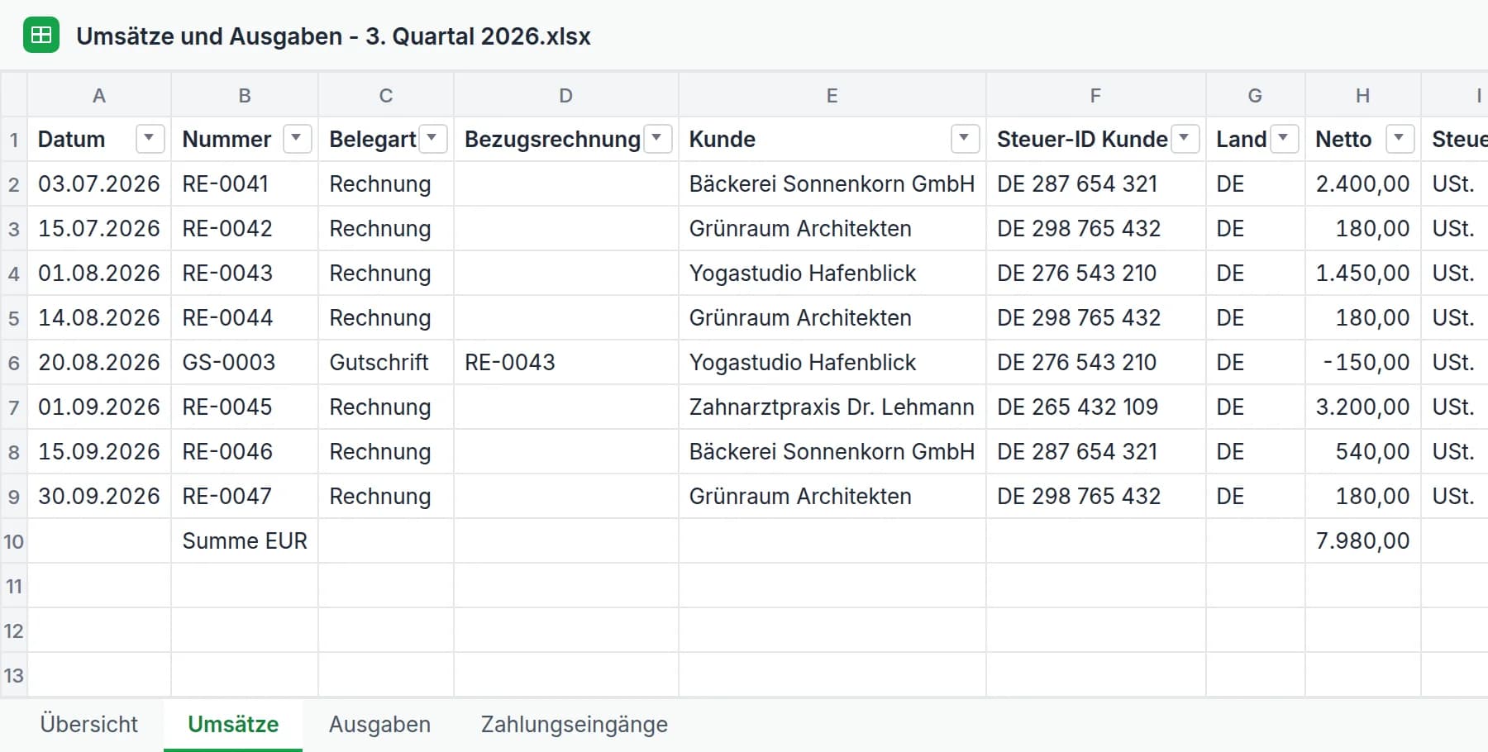Viewport: 1488px width, 752px height.
Task: Open the Steuer-ID Kunde filter dropdown
Action: pos(1185,139)
